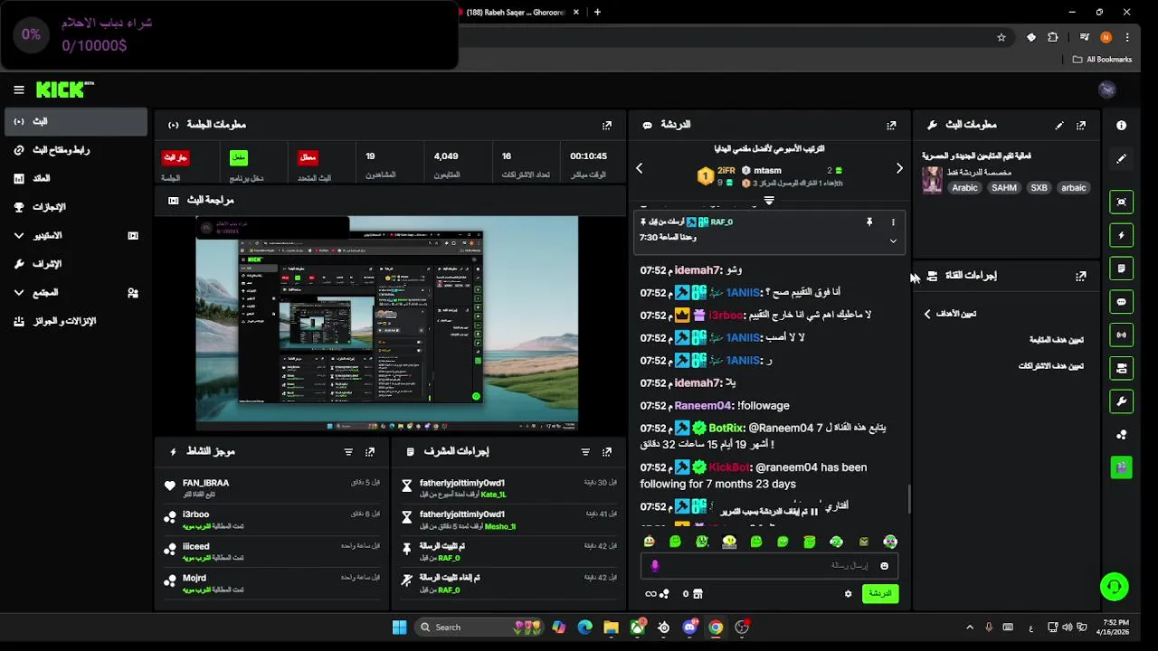Focus the إرسال رسالة chat input
The height and width of the screenshot is (651, 1158).
pyautogui.click(x=769, y=566)
